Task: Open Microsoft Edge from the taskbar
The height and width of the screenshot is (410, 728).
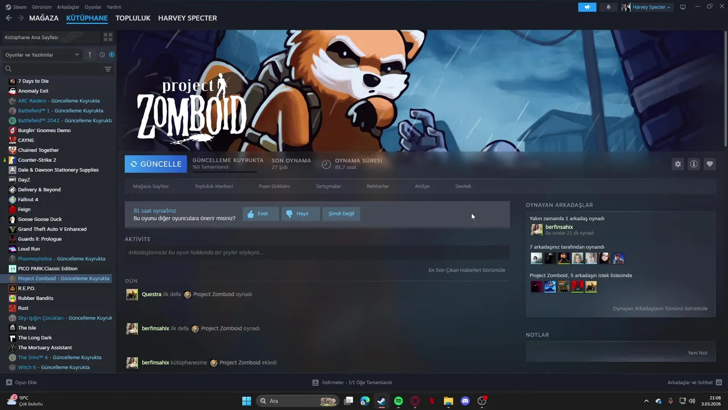Action: pos(365,401)
